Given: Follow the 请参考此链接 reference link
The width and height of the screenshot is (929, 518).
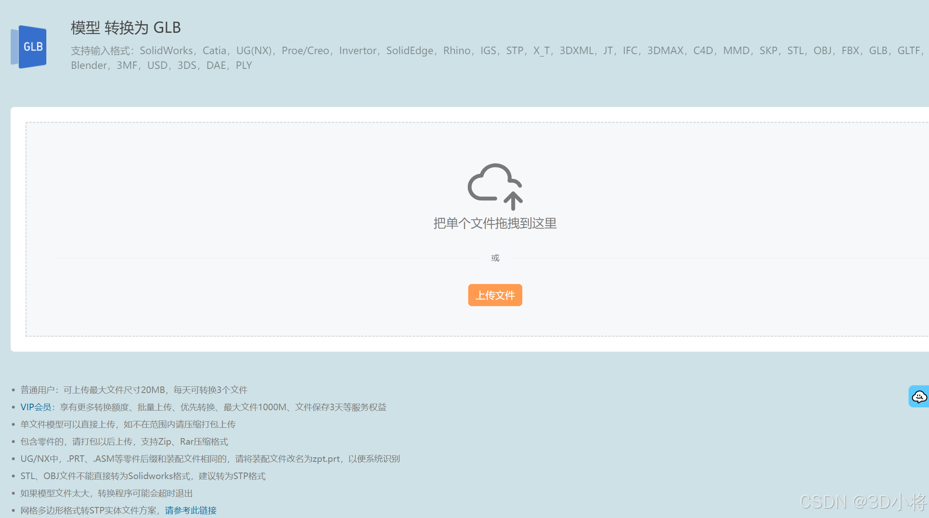Looking at the screenshot, I should 191,510.
